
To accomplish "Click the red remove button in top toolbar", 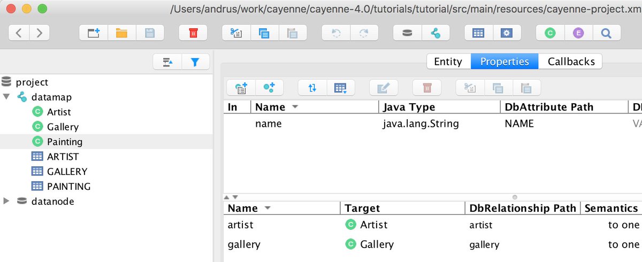I will 193,33.
